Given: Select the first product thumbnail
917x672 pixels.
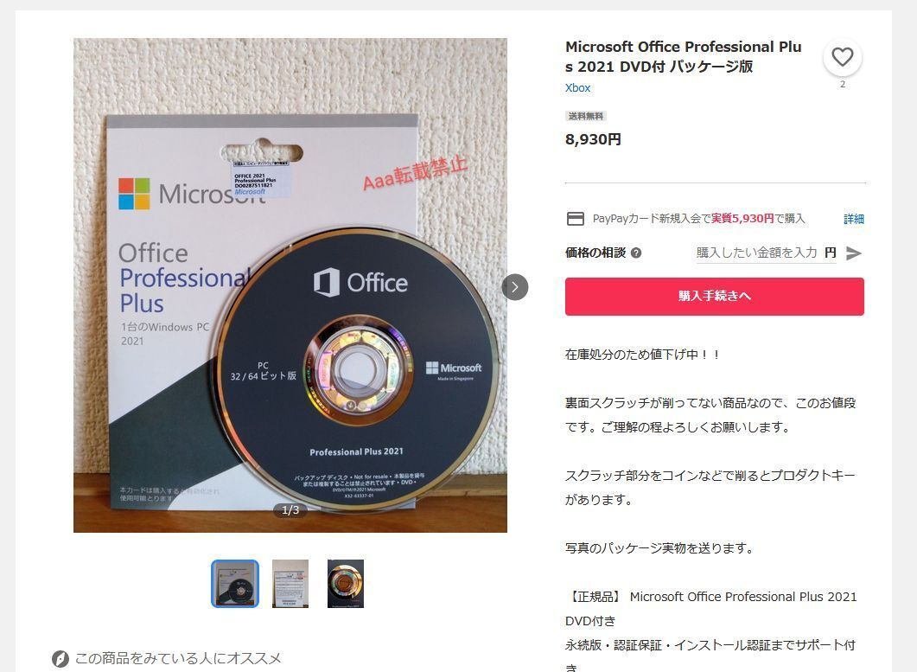Looking at the screenshot, I should point(234,584).
